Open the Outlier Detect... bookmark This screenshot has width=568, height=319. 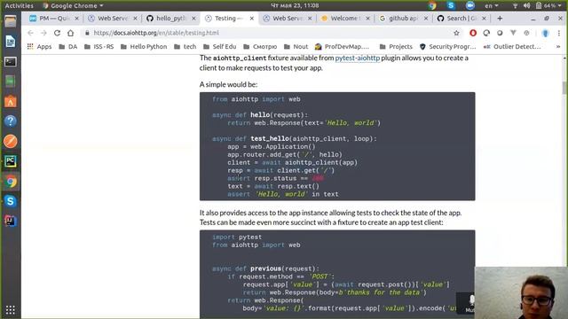512,47
